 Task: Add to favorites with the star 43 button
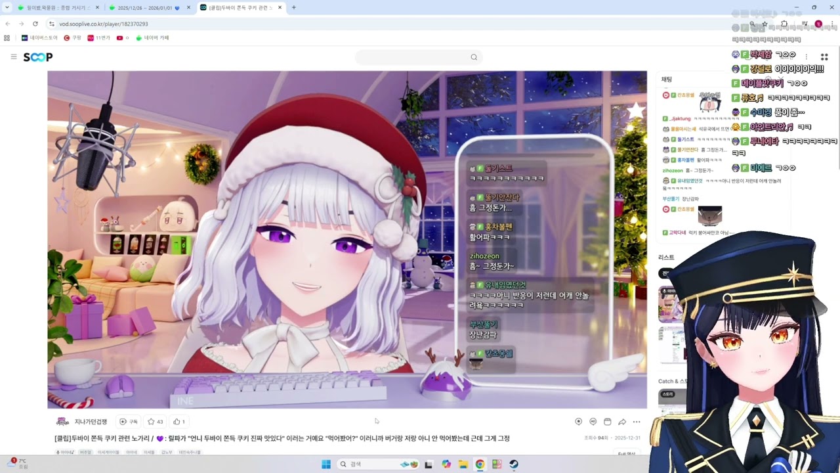coord(156,422)
